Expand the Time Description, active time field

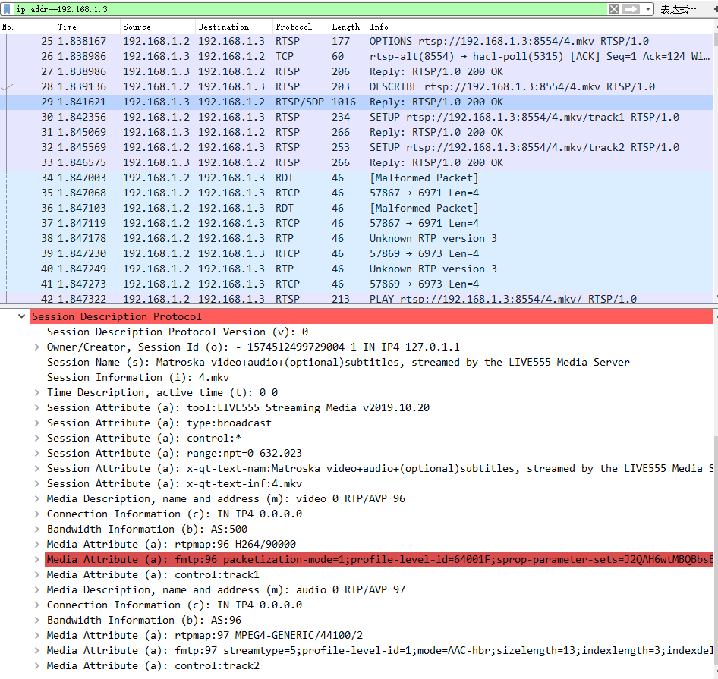click(x=37, y=392)
